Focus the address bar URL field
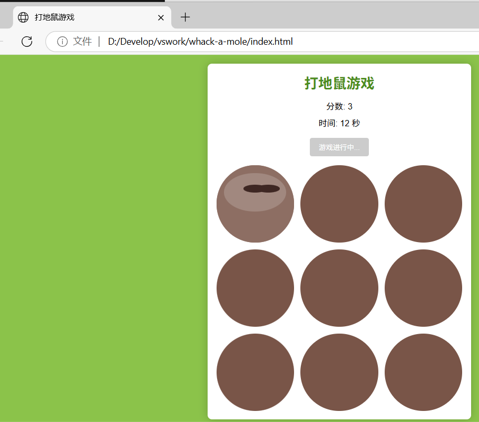Screen dimensions: 479x422 (x=263, y=42)
